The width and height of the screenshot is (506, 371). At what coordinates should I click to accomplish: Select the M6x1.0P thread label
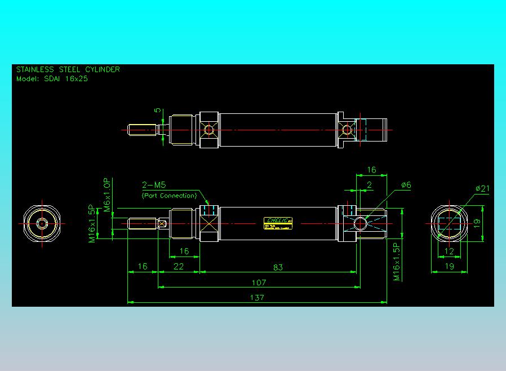[107, 195]
